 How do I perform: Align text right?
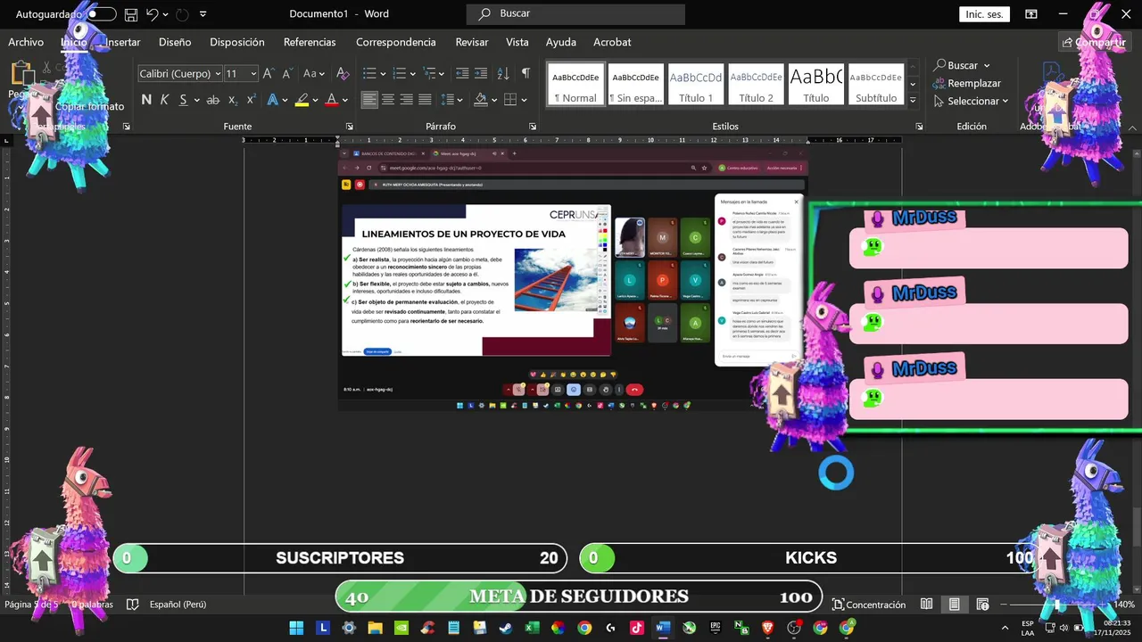(x=407, y=100)
